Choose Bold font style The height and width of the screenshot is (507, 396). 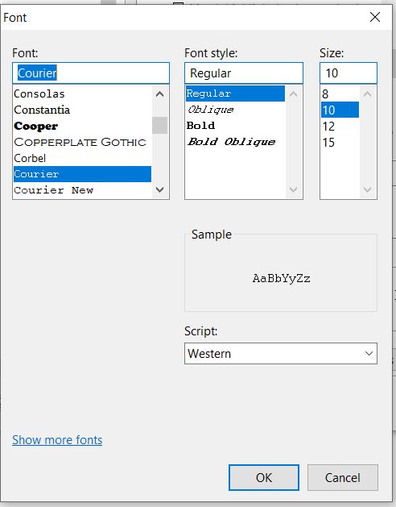(236, 126)
